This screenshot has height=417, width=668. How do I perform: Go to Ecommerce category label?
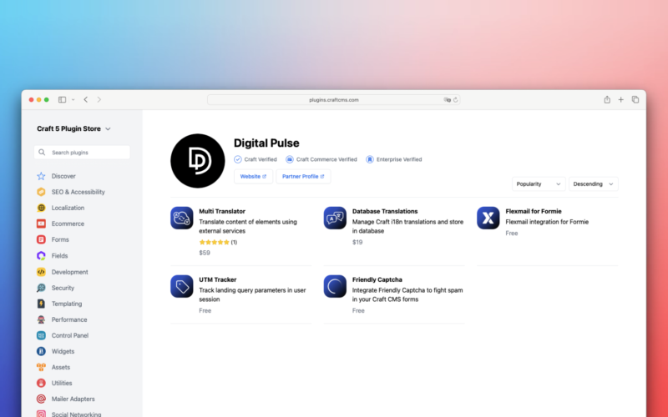tap(68, 224)
